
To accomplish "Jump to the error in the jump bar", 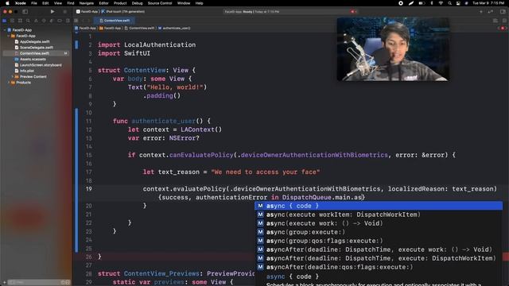I will [503, 29].
